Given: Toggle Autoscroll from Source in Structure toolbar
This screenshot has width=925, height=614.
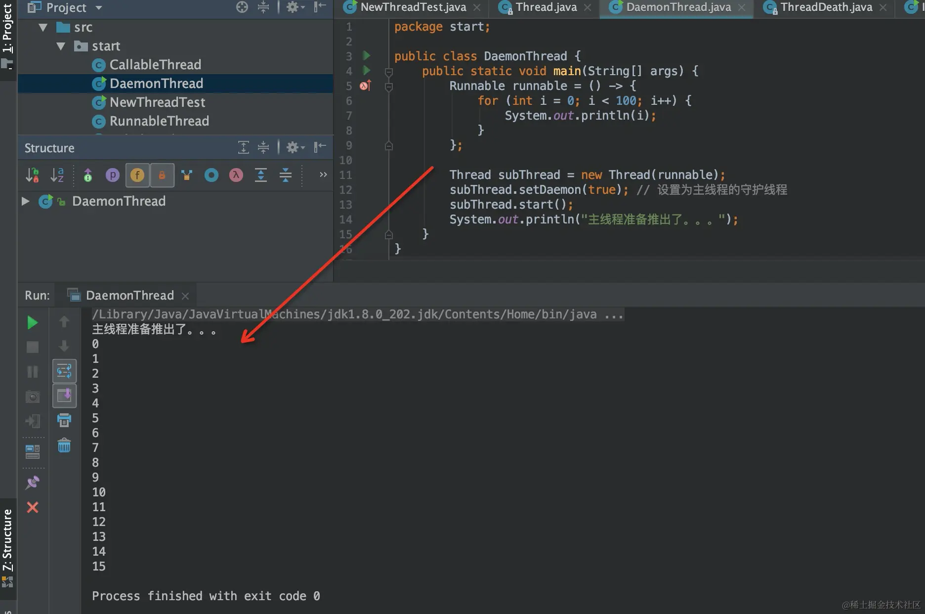Looking at the screenshot, I should pos(286,175).
